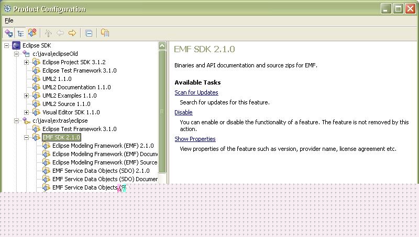Open the File menu
The height and width of the screenshot is (237, 419).
pyautogui.click(x=9, y=20)
